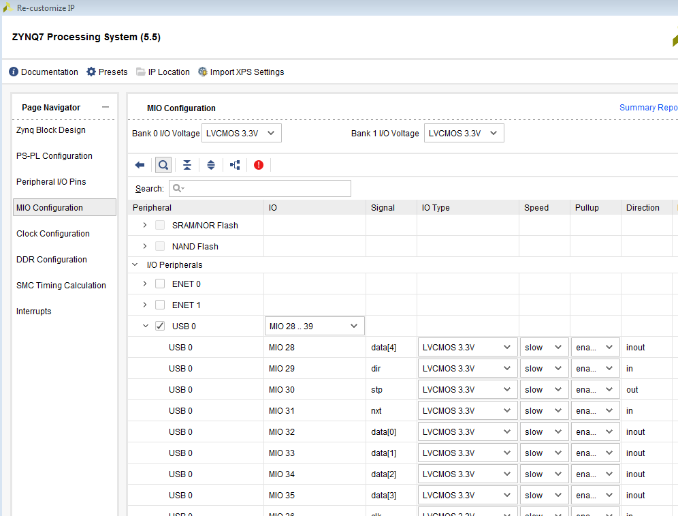Go to DDR Configuration page

coord(52,259)
